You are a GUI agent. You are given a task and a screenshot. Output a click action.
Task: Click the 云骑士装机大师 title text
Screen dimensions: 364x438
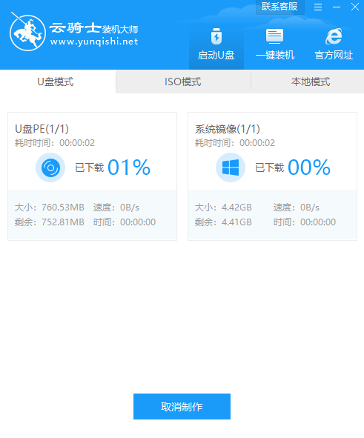point(94,28)
